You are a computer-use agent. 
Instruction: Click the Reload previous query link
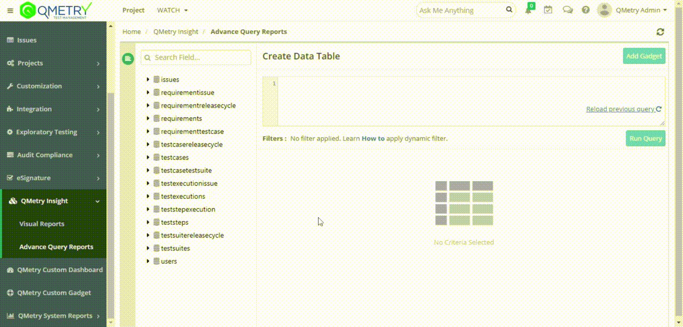tap(624, 109)
